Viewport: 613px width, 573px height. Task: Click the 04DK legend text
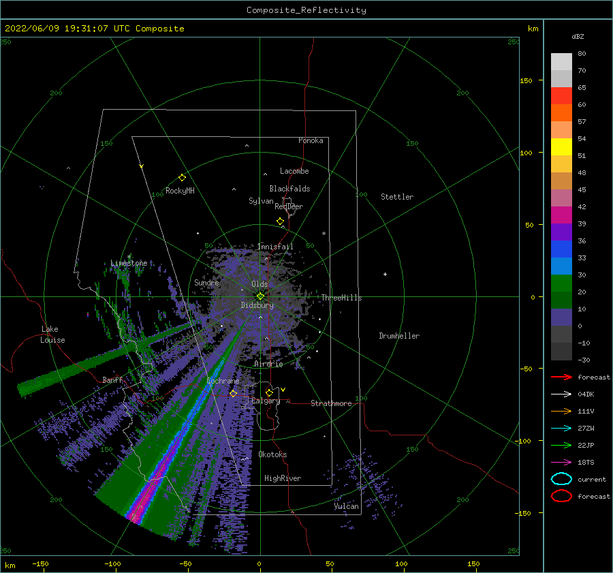(586, 394)
